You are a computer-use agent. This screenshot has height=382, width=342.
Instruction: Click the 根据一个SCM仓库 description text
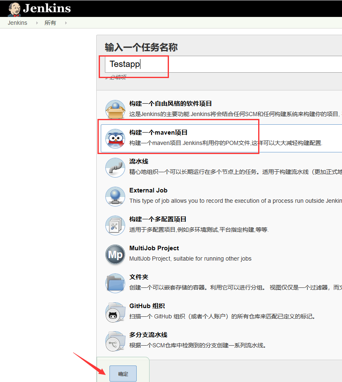tap(197, 346)
